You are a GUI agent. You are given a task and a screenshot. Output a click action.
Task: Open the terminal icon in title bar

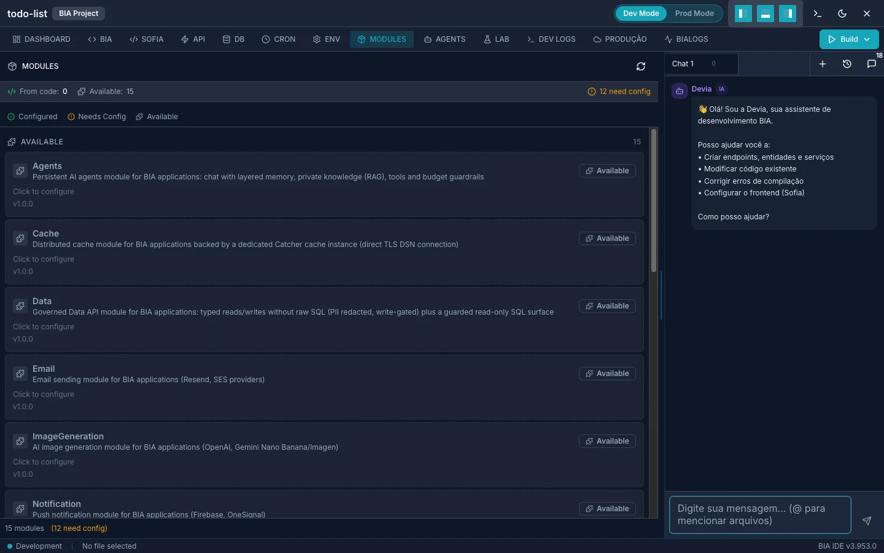click(818, 14)
